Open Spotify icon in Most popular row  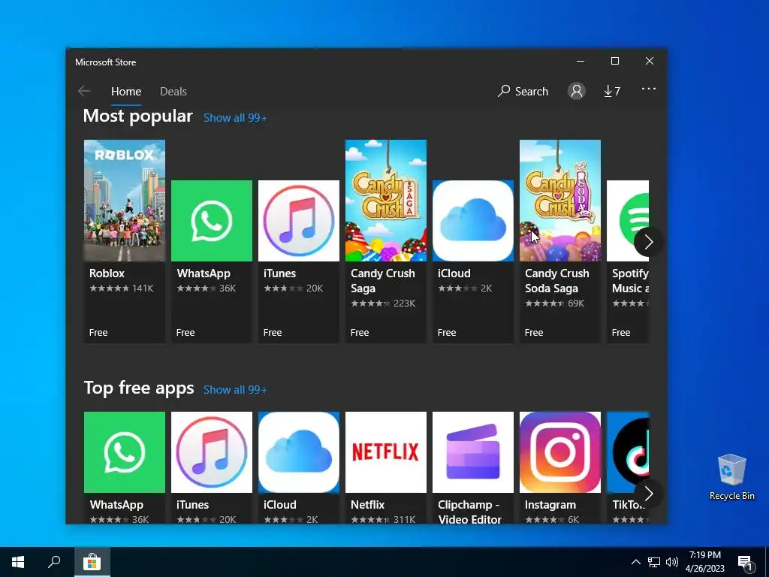[628, 221]
